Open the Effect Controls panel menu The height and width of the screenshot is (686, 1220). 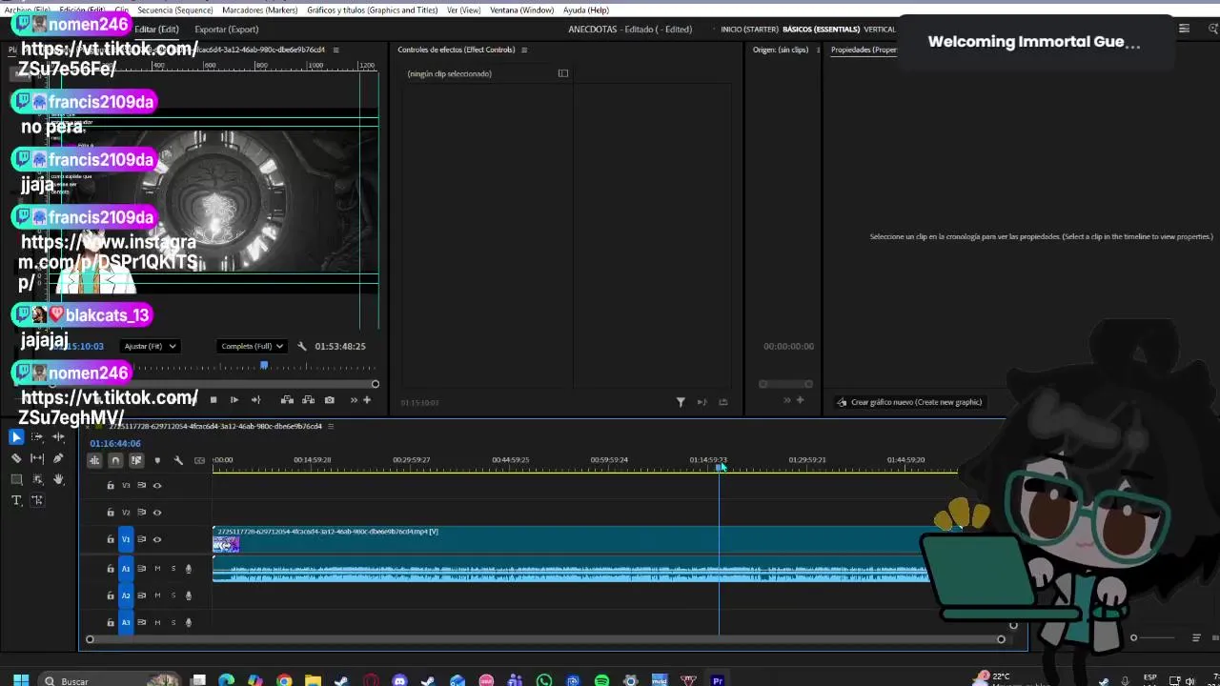523,50
